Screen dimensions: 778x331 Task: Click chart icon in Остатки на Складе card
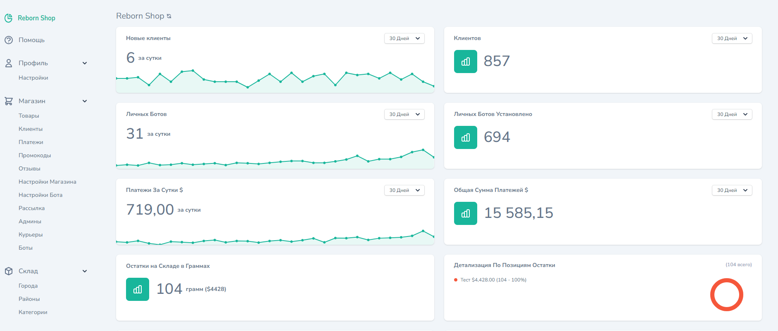[x=137, y=289]
